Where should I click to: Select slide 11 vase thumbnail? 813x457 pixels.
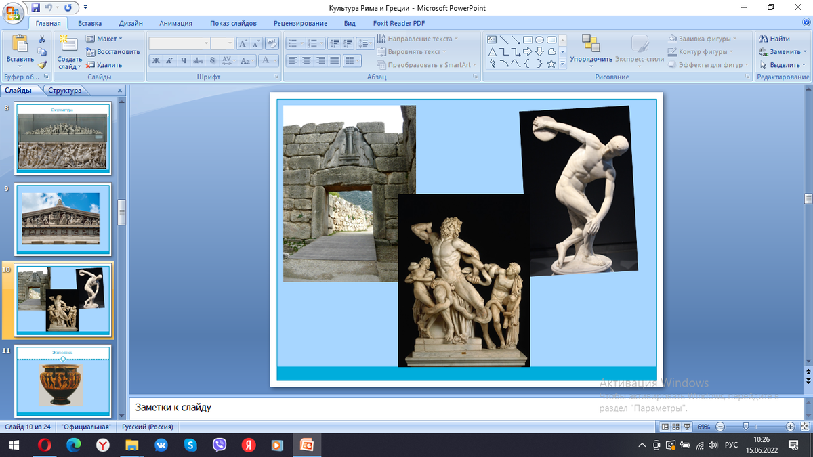(62, 381)
